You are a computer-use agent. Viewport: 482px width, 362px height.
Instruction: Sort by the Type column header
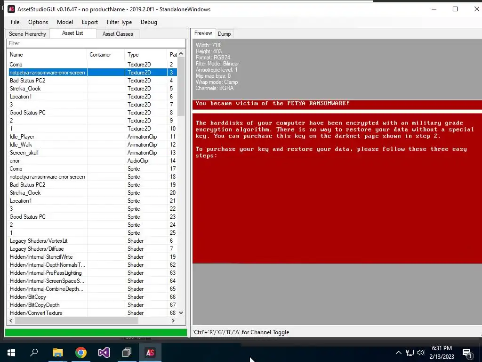(x=146, y=55)
